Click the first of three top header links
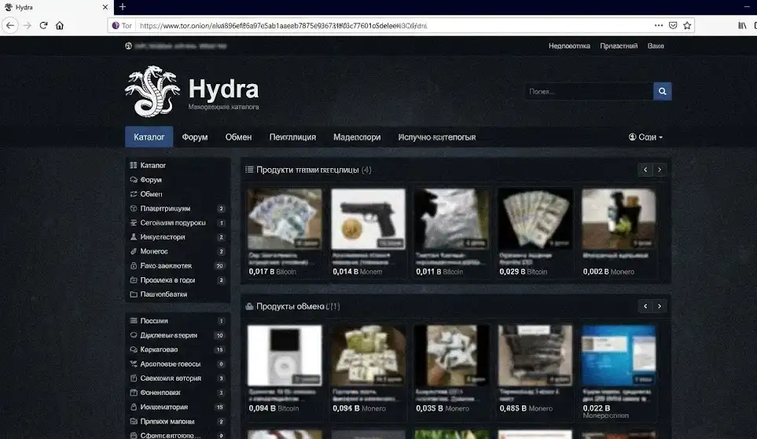The width and height of the screenshot is (757, 439). click(569, 46)
